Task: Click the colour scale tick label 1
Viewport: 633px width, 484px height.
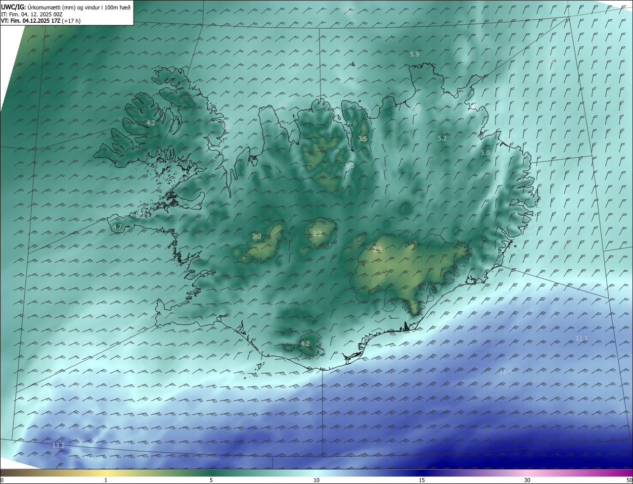Action: tap(106, 480)
